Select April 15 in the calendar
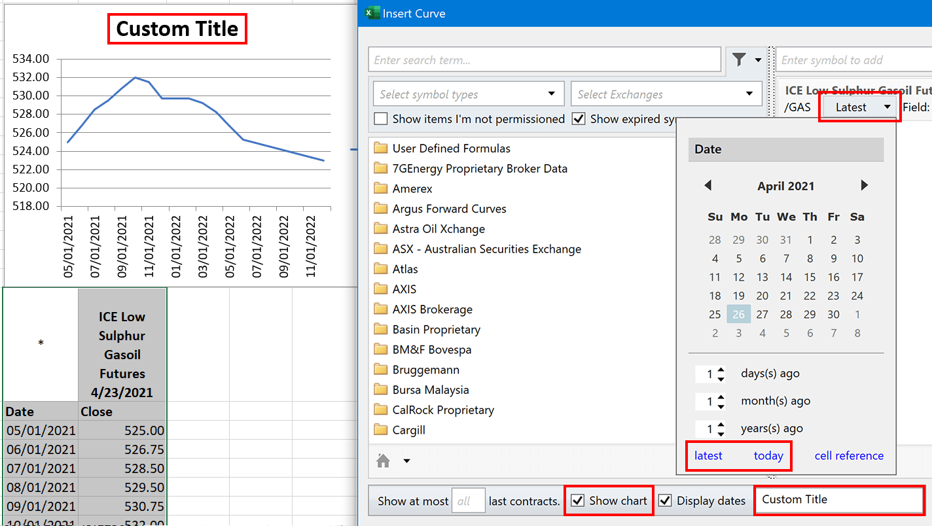 [x=810, y=277]
